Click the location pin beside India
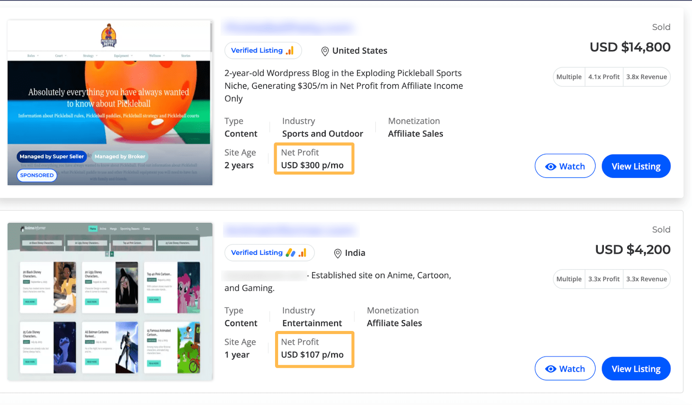The image size is (692, 405). coord(338,254)
